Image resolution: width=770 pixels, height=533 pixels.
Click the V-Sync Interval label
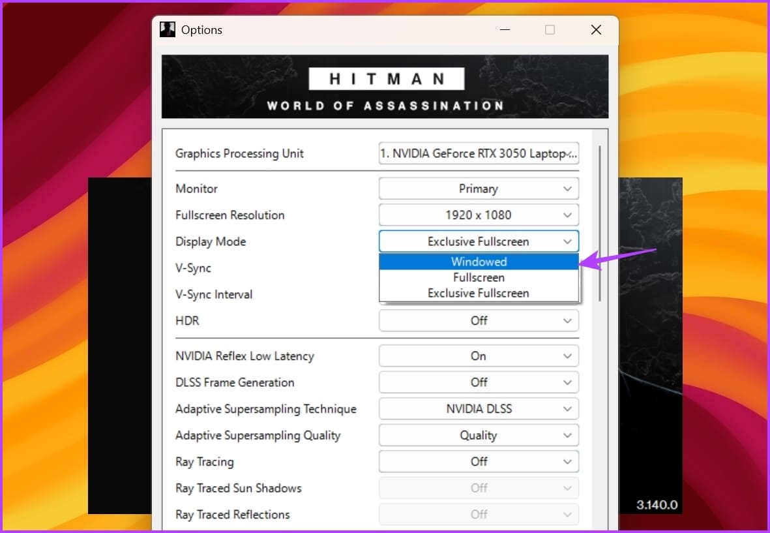tap(214, 294)
